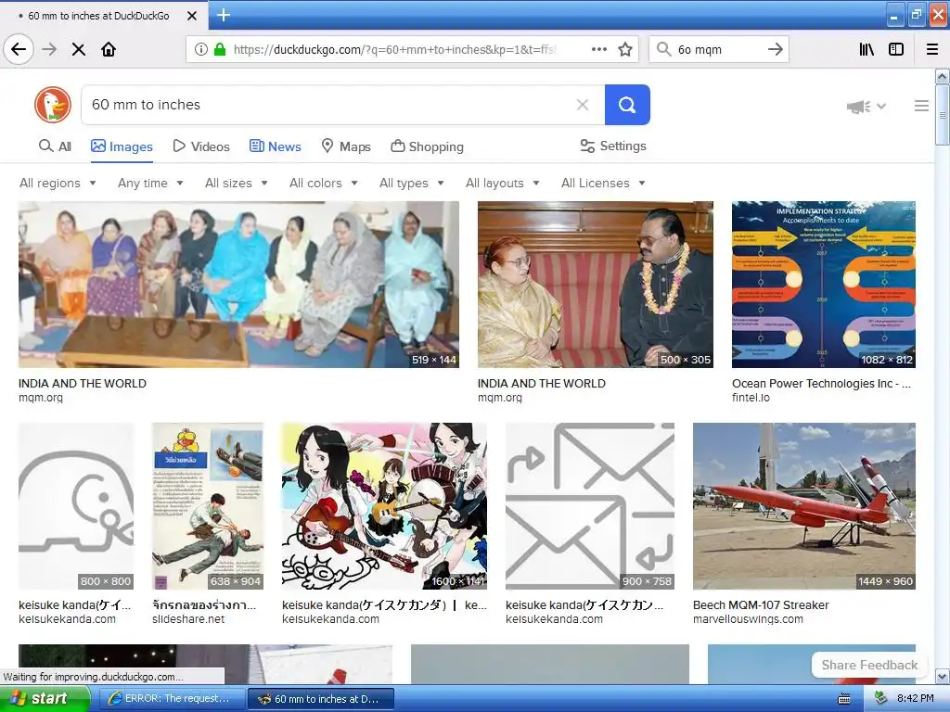The width and height of the screenshot is (950, 712).
Task: Click the page scrollbar up arrow
Action: 943,76
